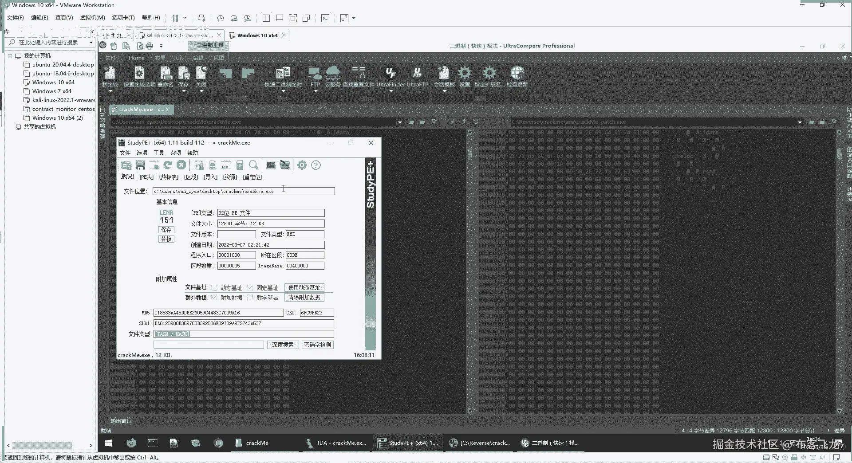Image resolution: width=852 pixels, height=463 pixels.
Task: Click VMware take snapshot clock icon
Action: pos(220,18)
